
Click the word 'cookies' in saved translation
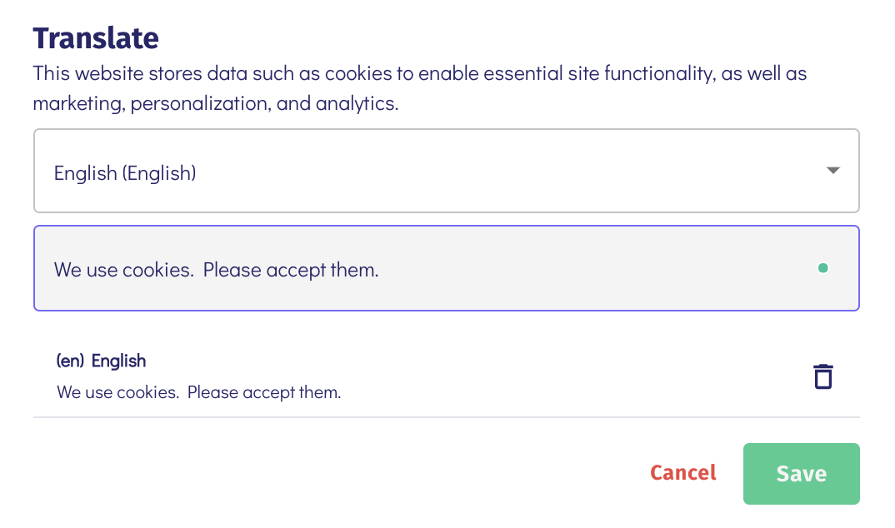coord(151,392)
